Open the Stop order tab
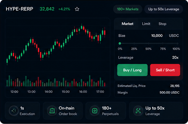Image resolution: width=188 pixels, height=124 pixels. click(x=162, y=24)
